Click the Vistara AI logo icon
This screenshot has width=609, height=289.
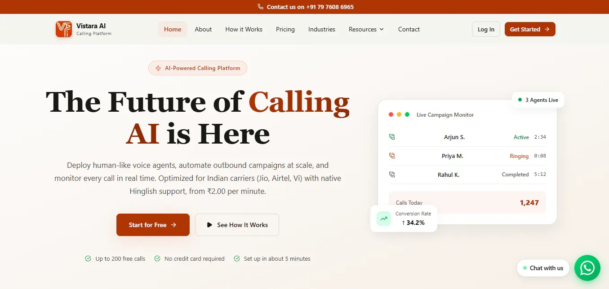click(x=64, y=29)
